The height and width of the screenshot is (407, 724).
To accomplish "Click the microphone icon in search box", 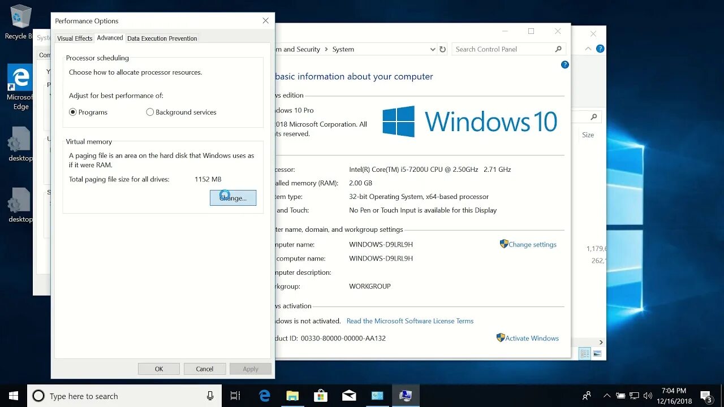I will pos(210,396).
